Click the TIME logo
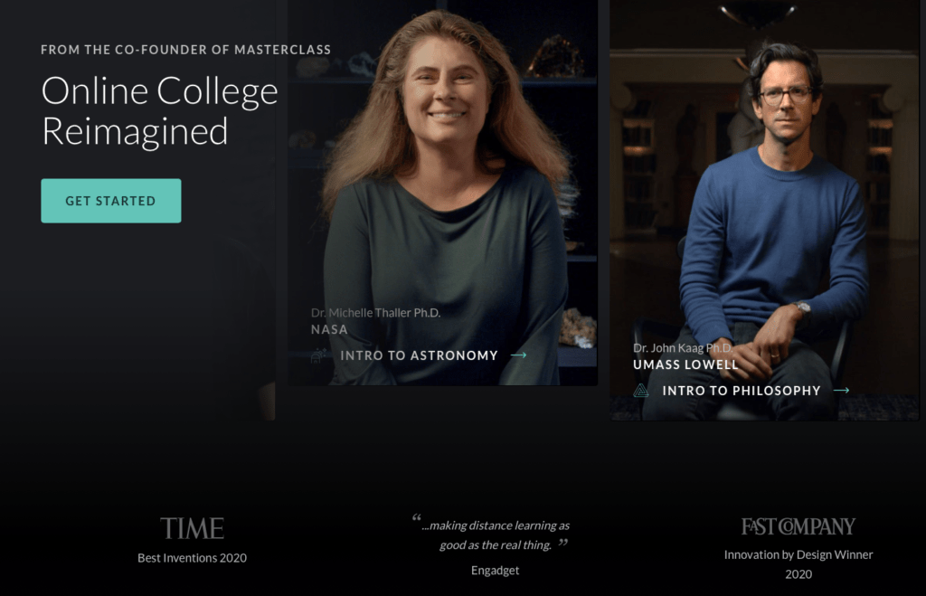Image resolution: width=926 pixels, height=596 pixels. [x=192, y=528]
